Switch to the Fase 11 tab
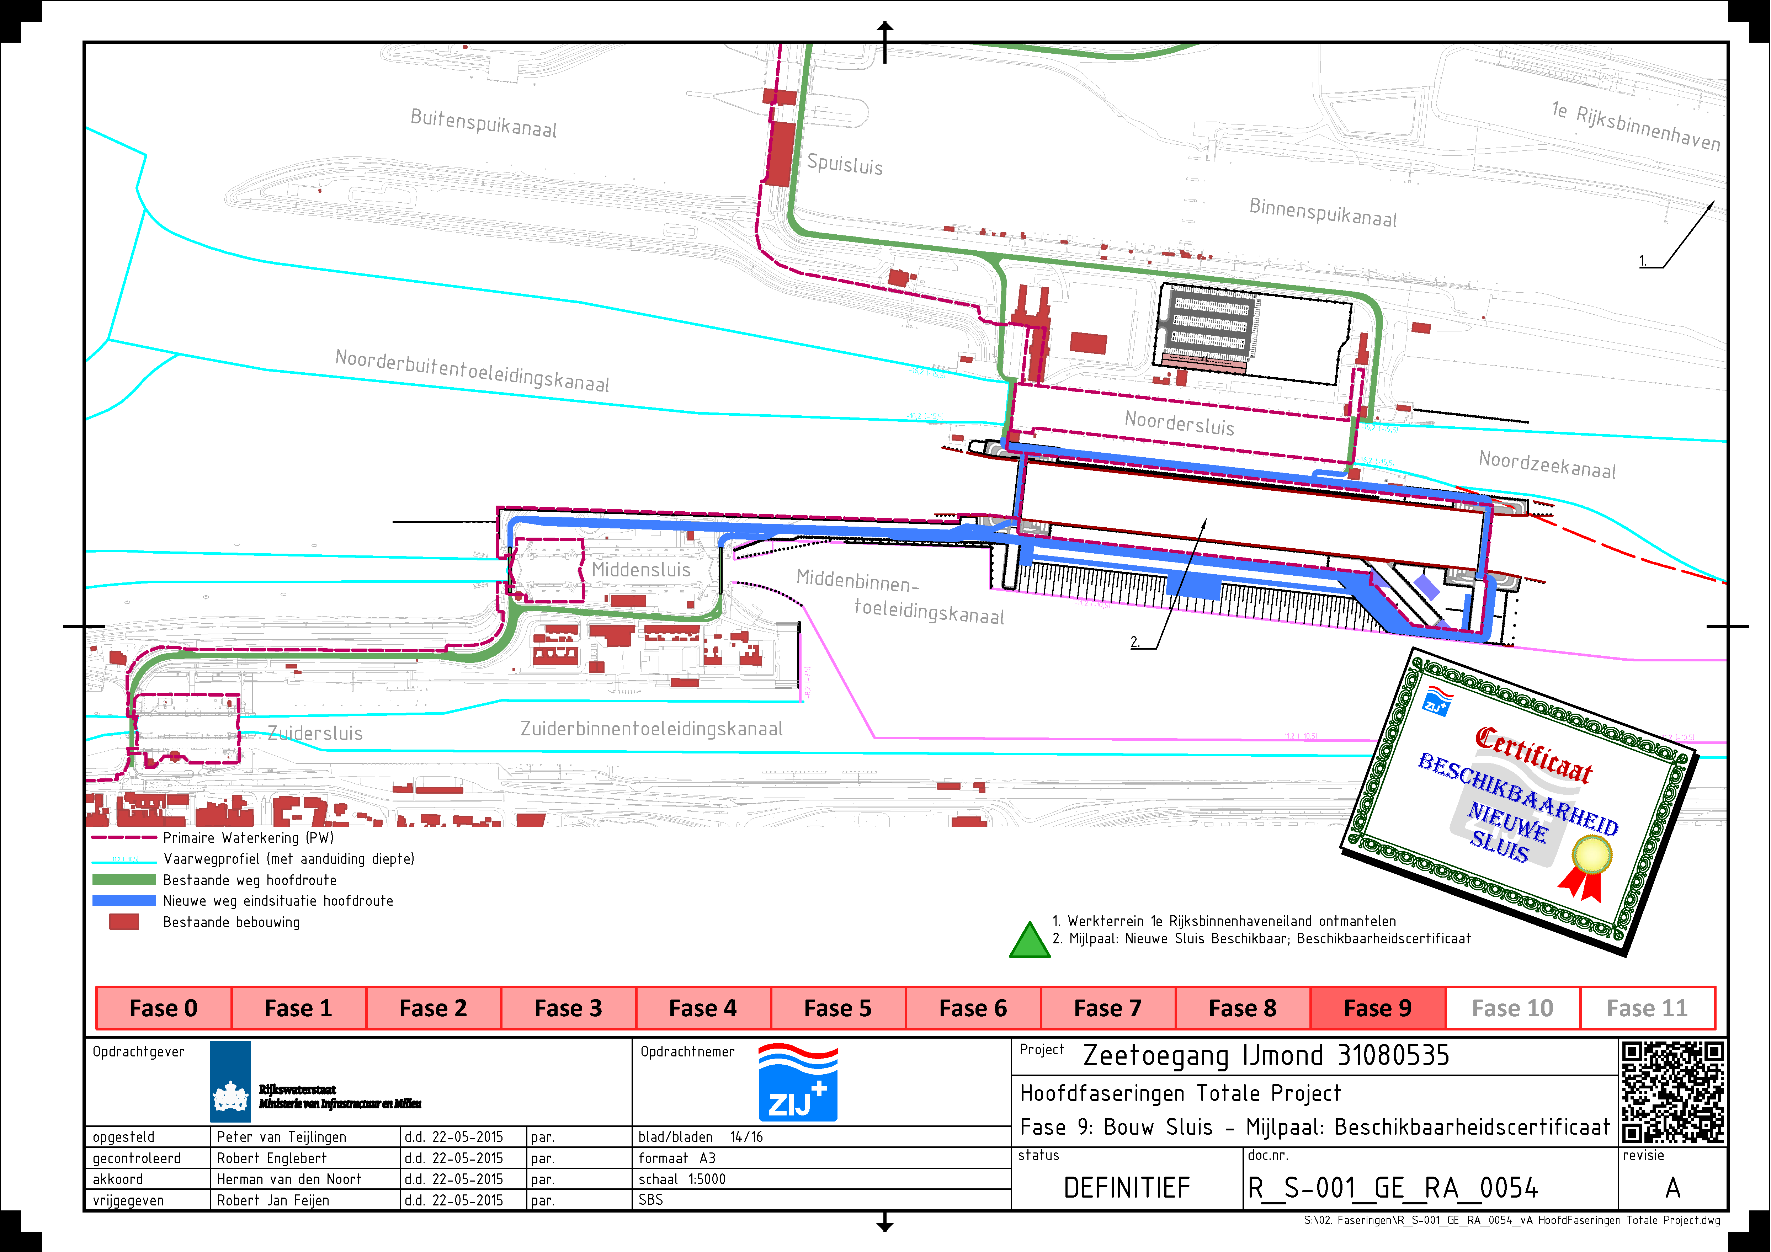Image resolution: width=1771 pixels, height=1252 pixels. coord(1648,1008)
